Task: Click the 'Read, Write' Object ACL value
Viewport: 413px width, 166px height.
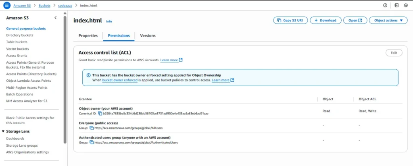Action: pos(367,111)
